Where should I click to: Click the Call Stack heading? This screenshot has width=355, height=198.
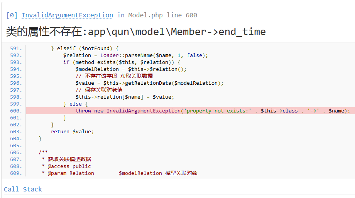pyautogui.click(x=23, y=189)
